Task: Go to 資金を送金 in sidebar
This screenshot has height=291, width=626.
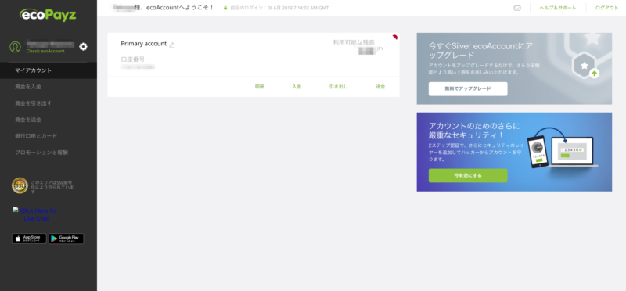Action: [x=49, y=120]
